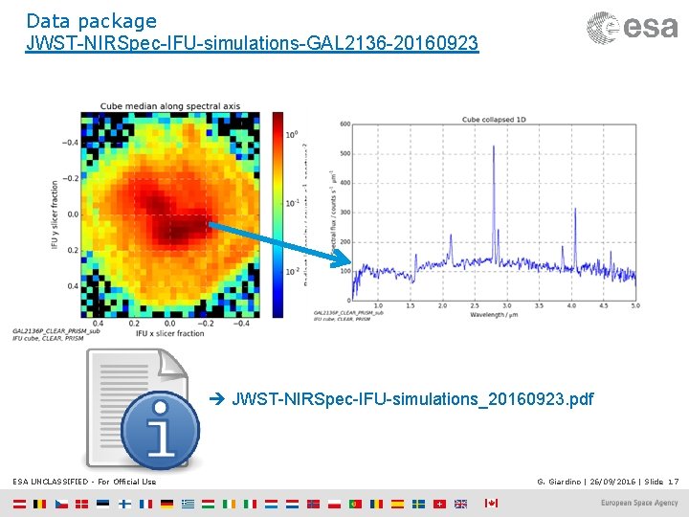Screen dimensions: 689x517
Task: Click the cube median heatmap image
Action: [170, 215]
